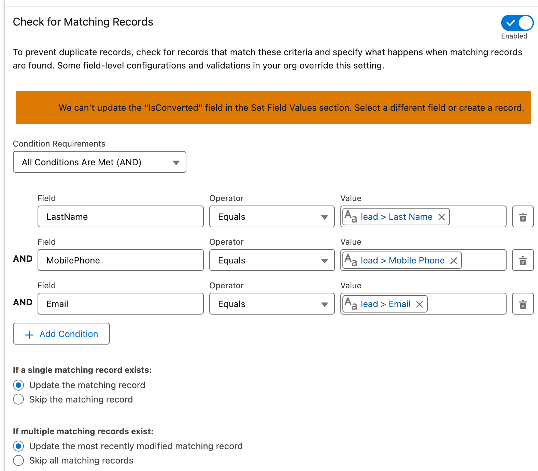Image resolution: width=538 pixels, height=471 pixels.
Task: Select Skip the matching record option
Action: pos(18,399)
